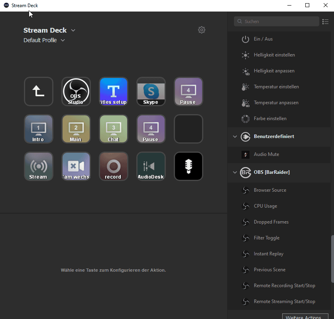Image resolution: width=334 pixels, height=319 pixels.
Task: Choose the Instant Replay action
Action: pyautogui.click(x=279, y=254)
